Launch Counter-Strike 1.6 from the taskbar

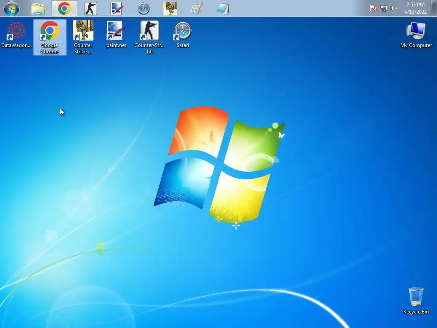click(x=91, y=9)
